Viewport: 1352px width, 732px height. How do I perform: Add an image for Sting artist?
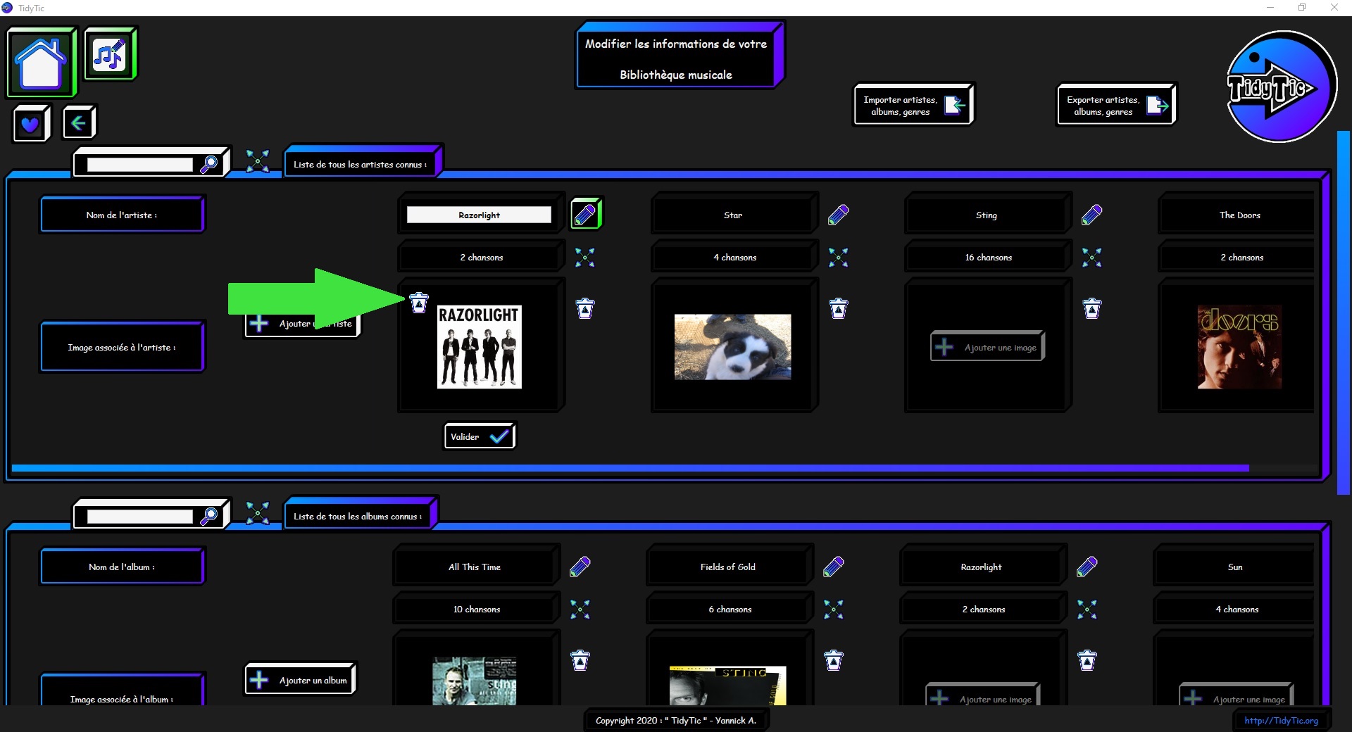[987, 347]
